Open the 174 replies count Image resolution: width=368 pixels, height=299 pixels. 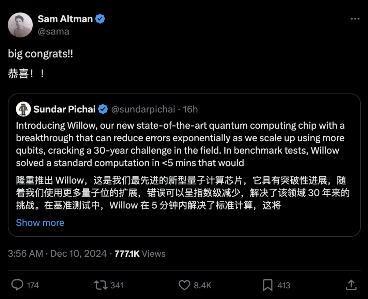point(33,285)
